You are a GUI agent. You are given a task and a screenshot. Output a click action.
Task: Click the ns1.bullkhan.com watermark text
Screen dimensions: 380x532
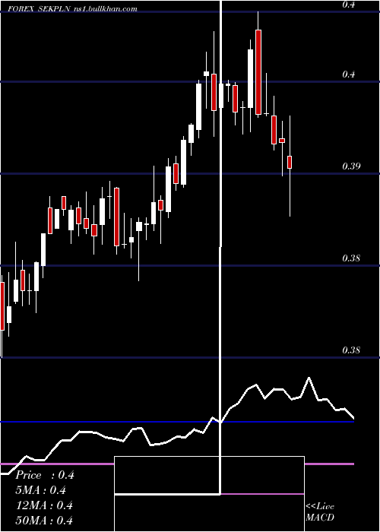pyautogui.click(x=105, y=9)
